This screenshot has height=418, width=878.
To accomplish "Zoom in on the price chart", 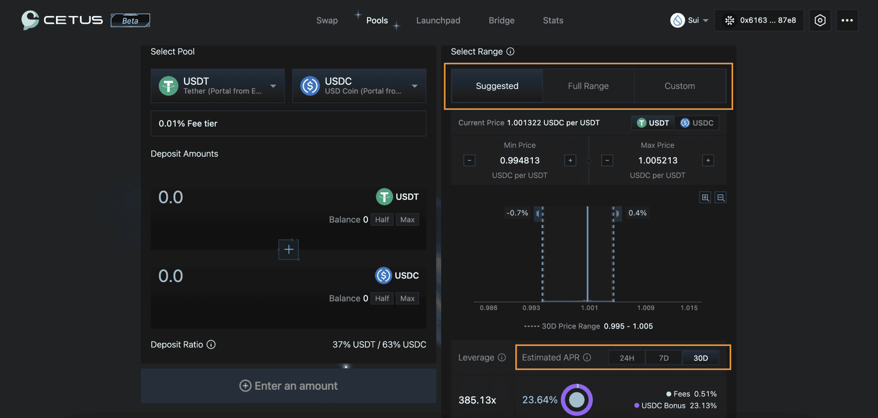I will pos(705,197).
